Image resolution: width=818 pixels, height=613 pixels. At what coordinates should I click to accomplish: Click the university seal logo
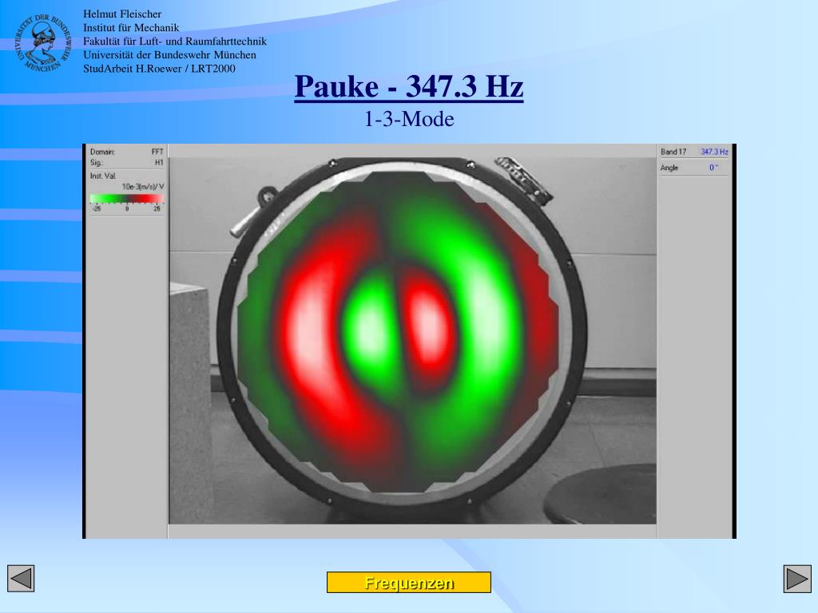42,43
